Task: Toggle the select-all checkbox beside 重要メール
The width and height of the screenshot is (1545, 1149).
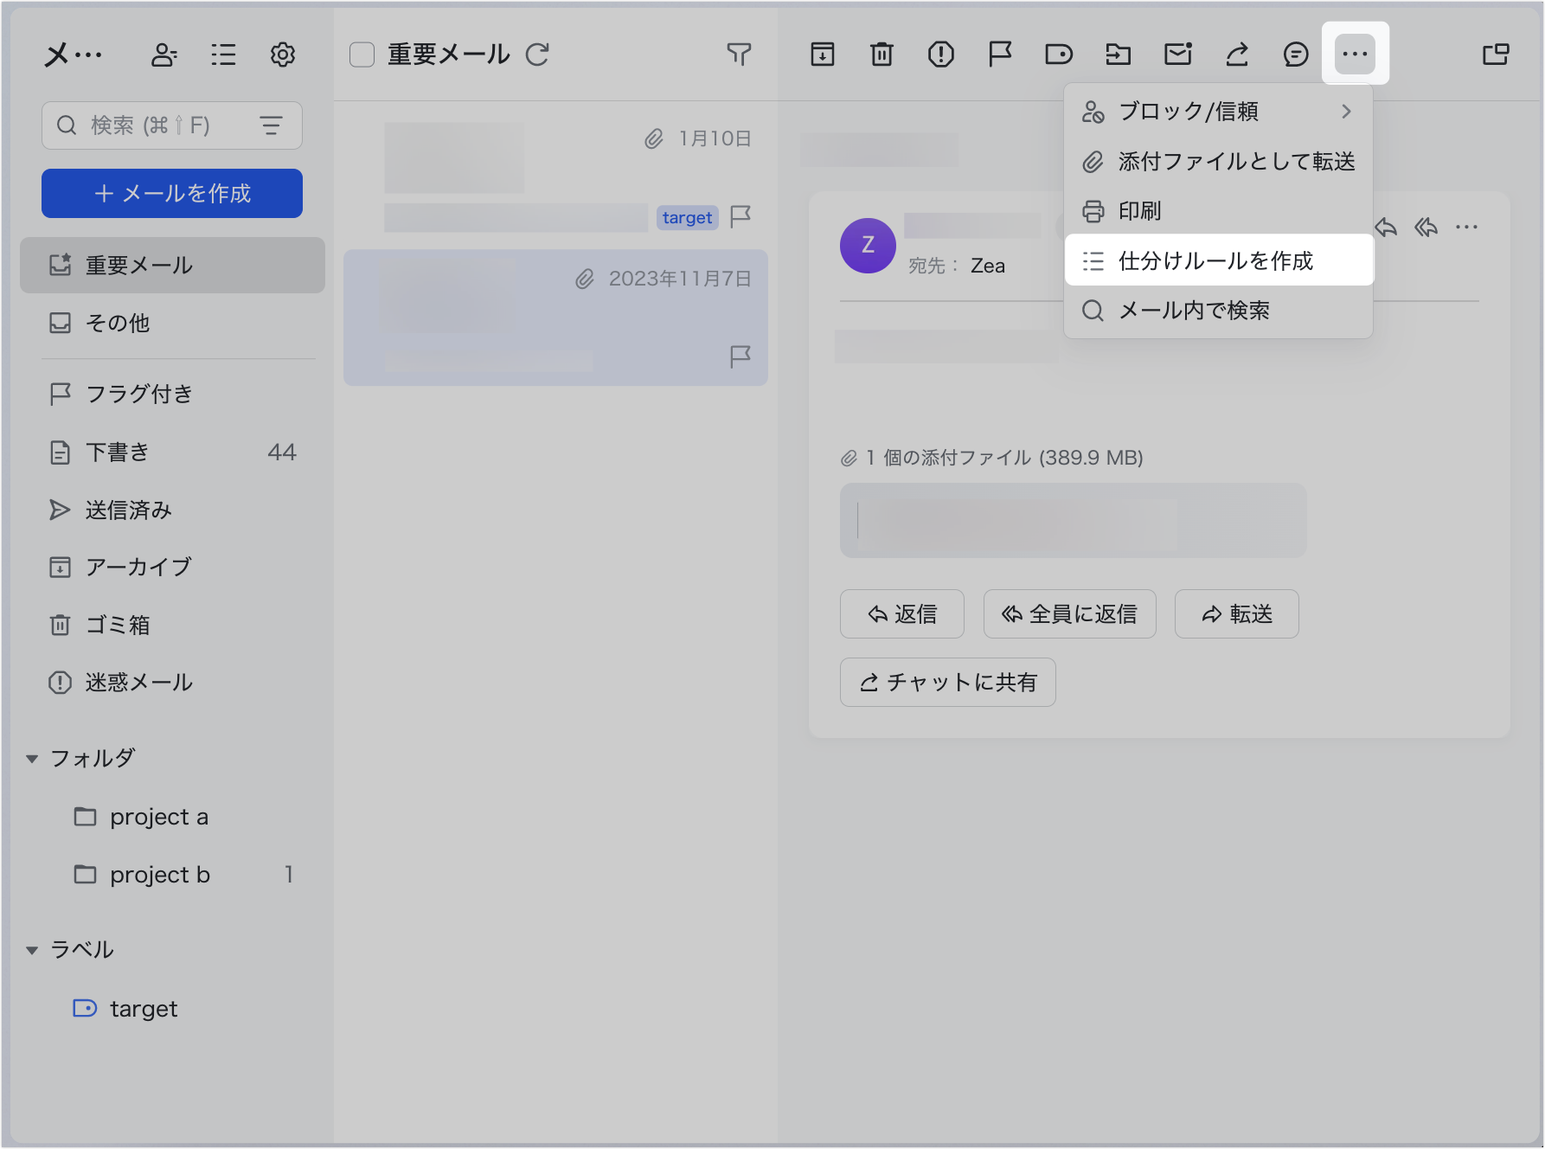Action: coord(362,55)
